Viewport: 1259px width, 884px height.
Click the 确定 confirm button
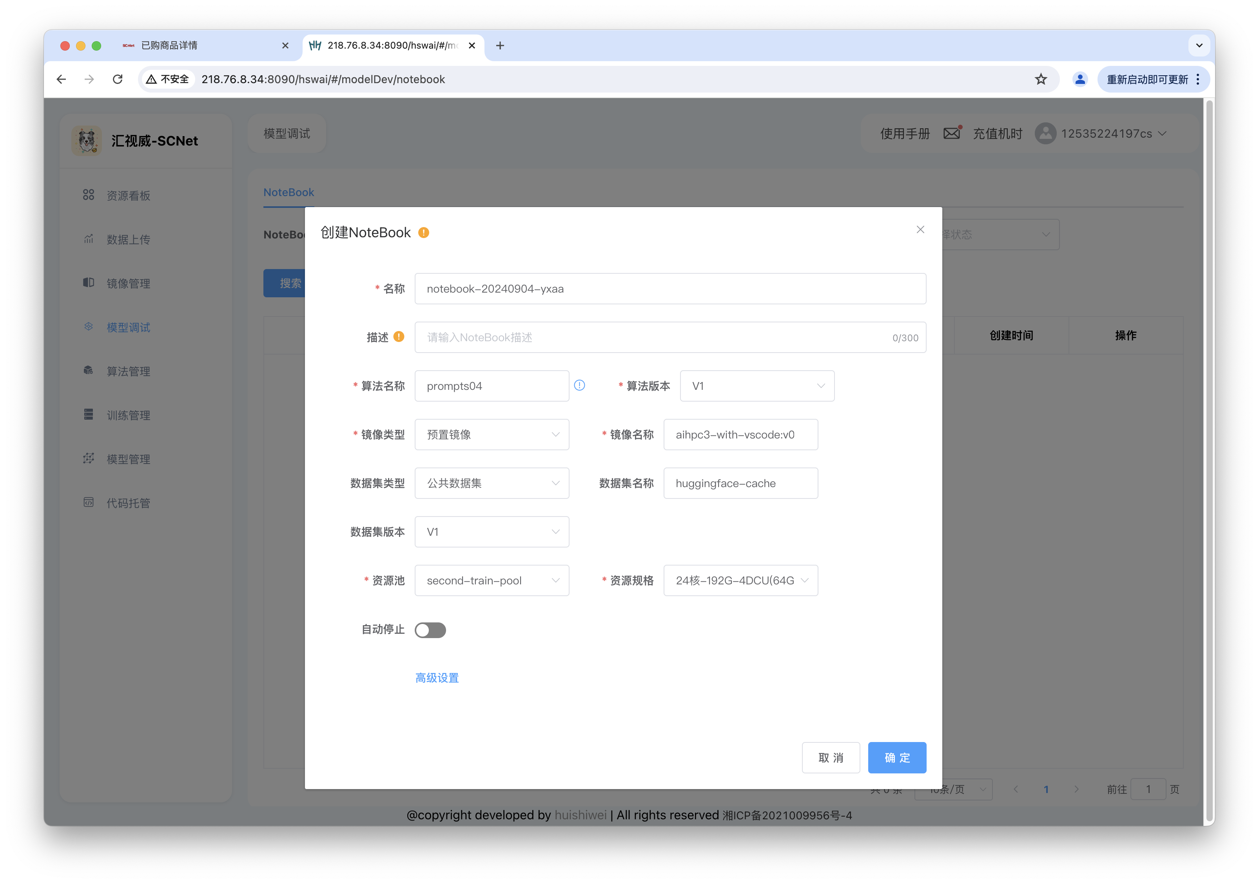tap(896, 757)
